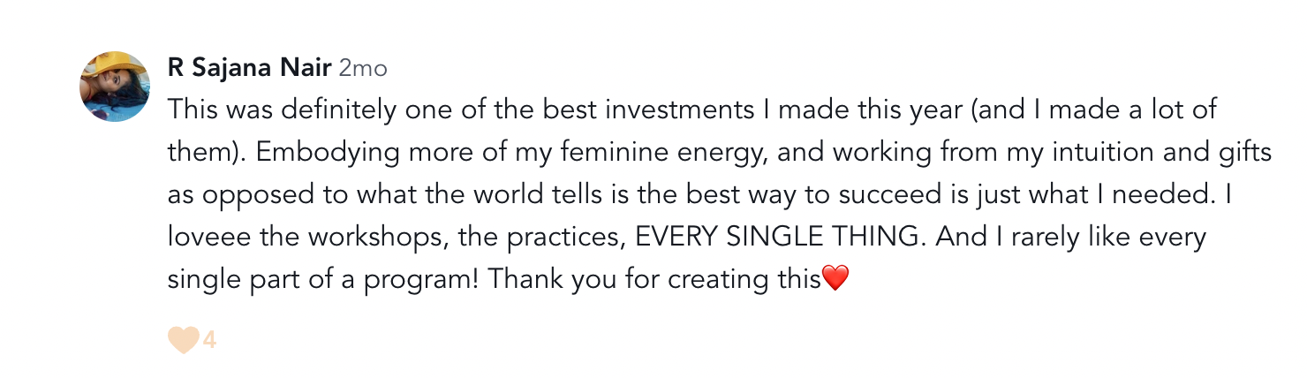Click the red heart emoji after 'creating this'
The image size is (1307, 378).
click(x=835, y=279)
